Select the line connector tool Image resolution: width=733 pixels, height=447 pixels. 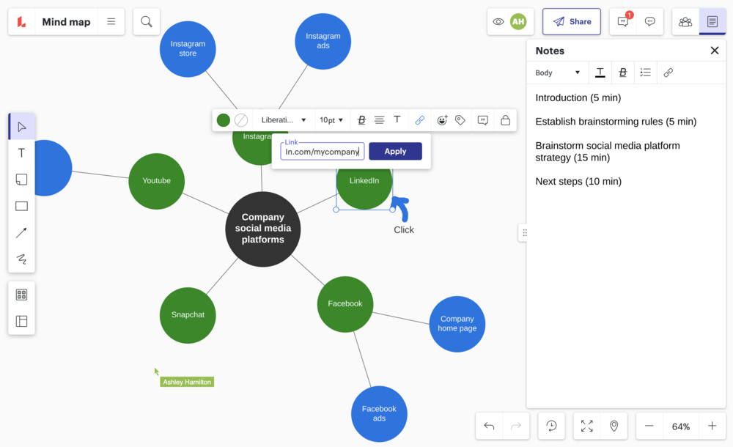click(x=21, y=232)
